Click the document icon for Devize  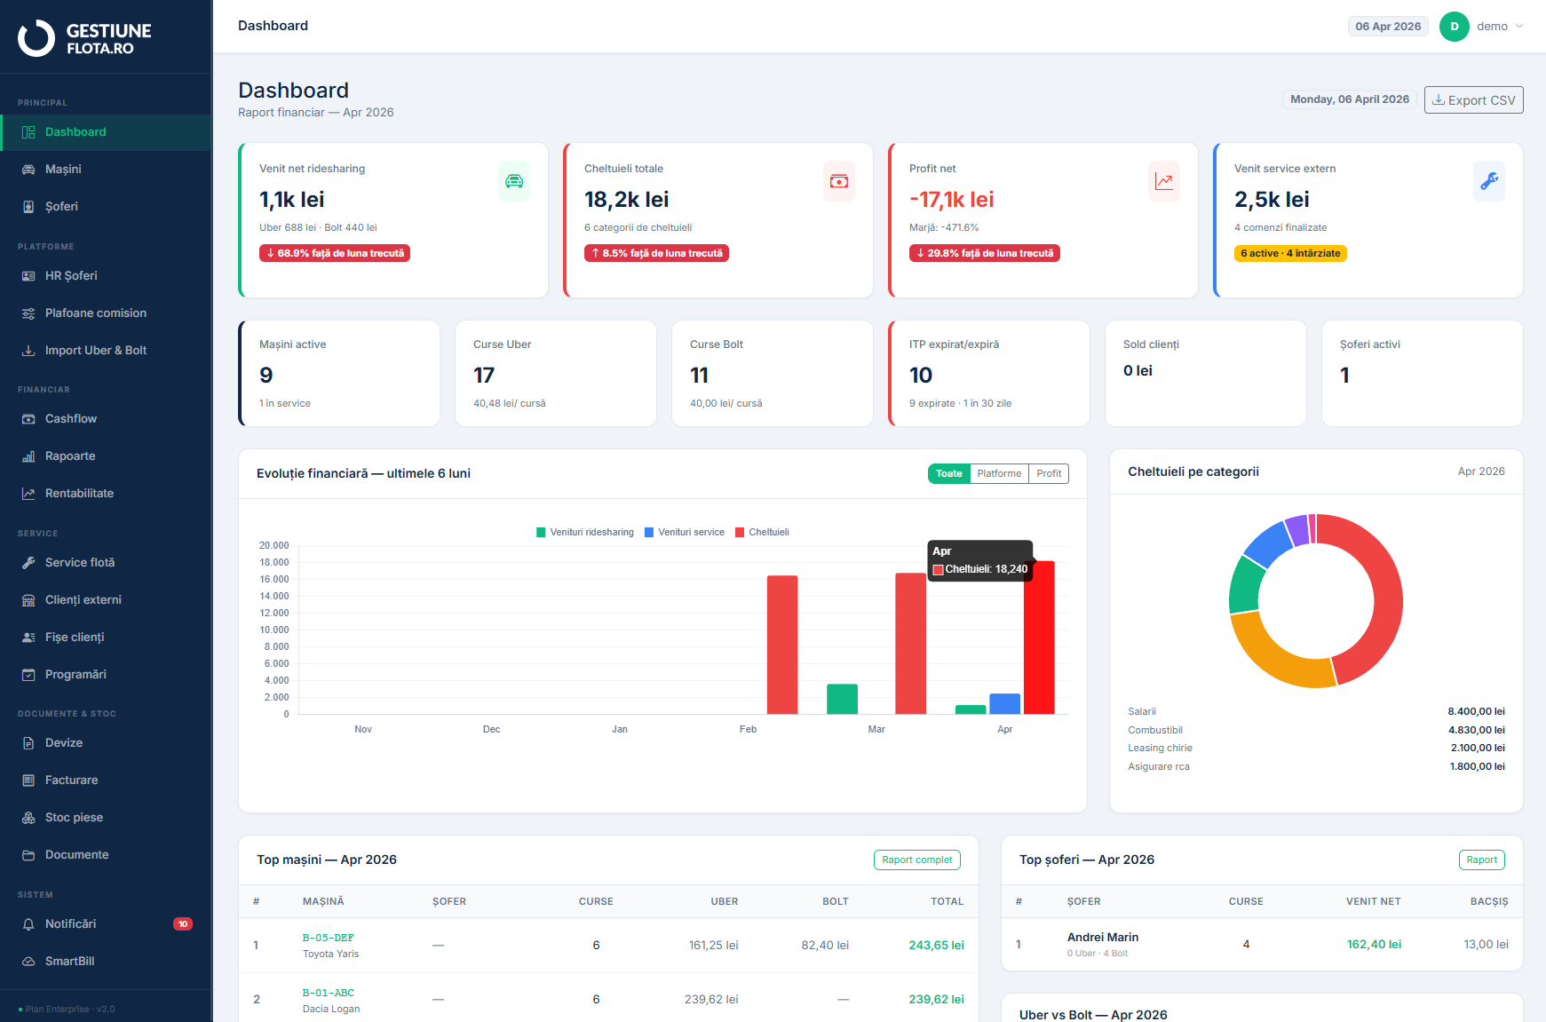pyautogui.click(x=28, y=743)
